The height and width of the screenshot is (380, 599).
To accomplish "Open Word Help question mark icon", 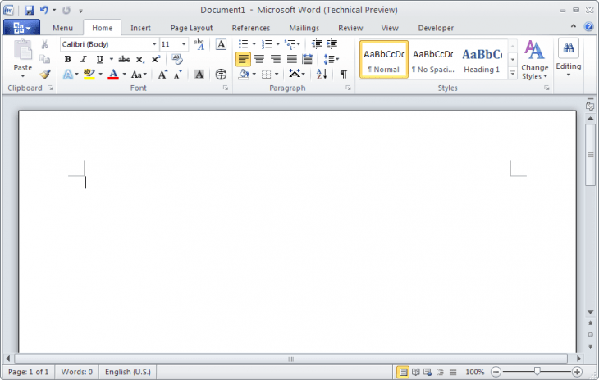I will (588, 27).
